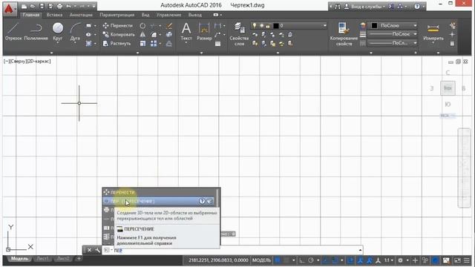Switch to the Вставка ribbon tab
Image resolution: width=475 pixels, height=267 pixels.
(54, 15)
